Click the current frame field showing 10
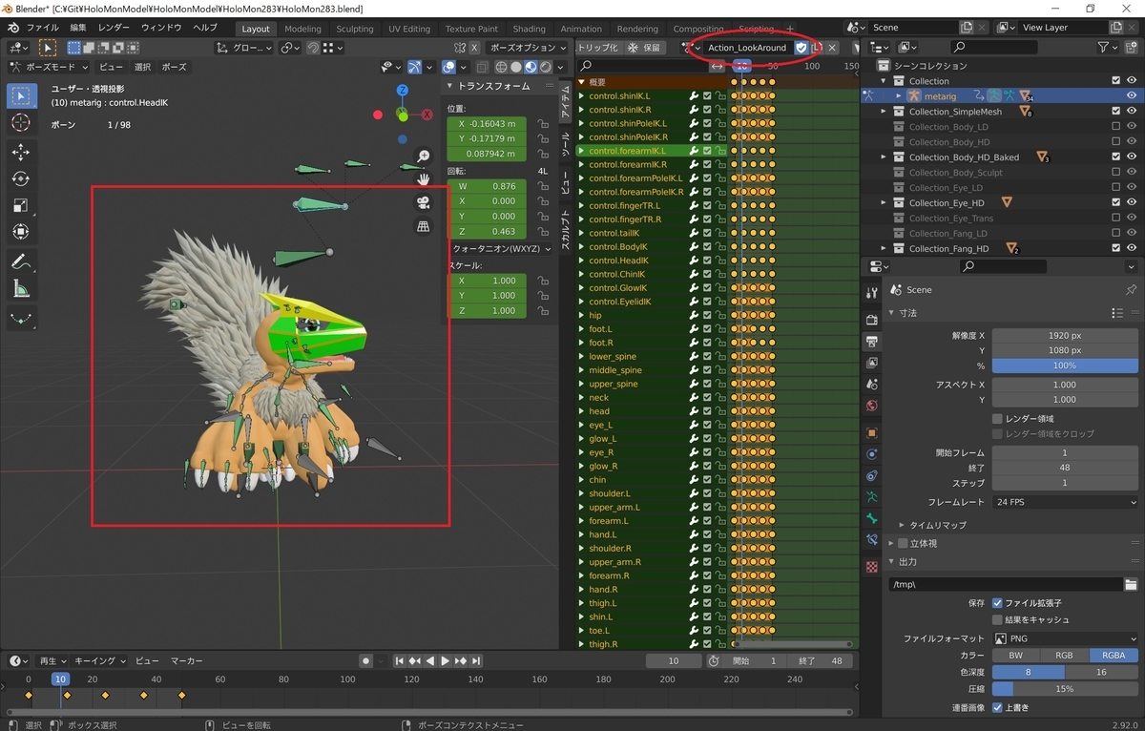1145x731 pixels. pyautogui.click(x=673, y=660)
